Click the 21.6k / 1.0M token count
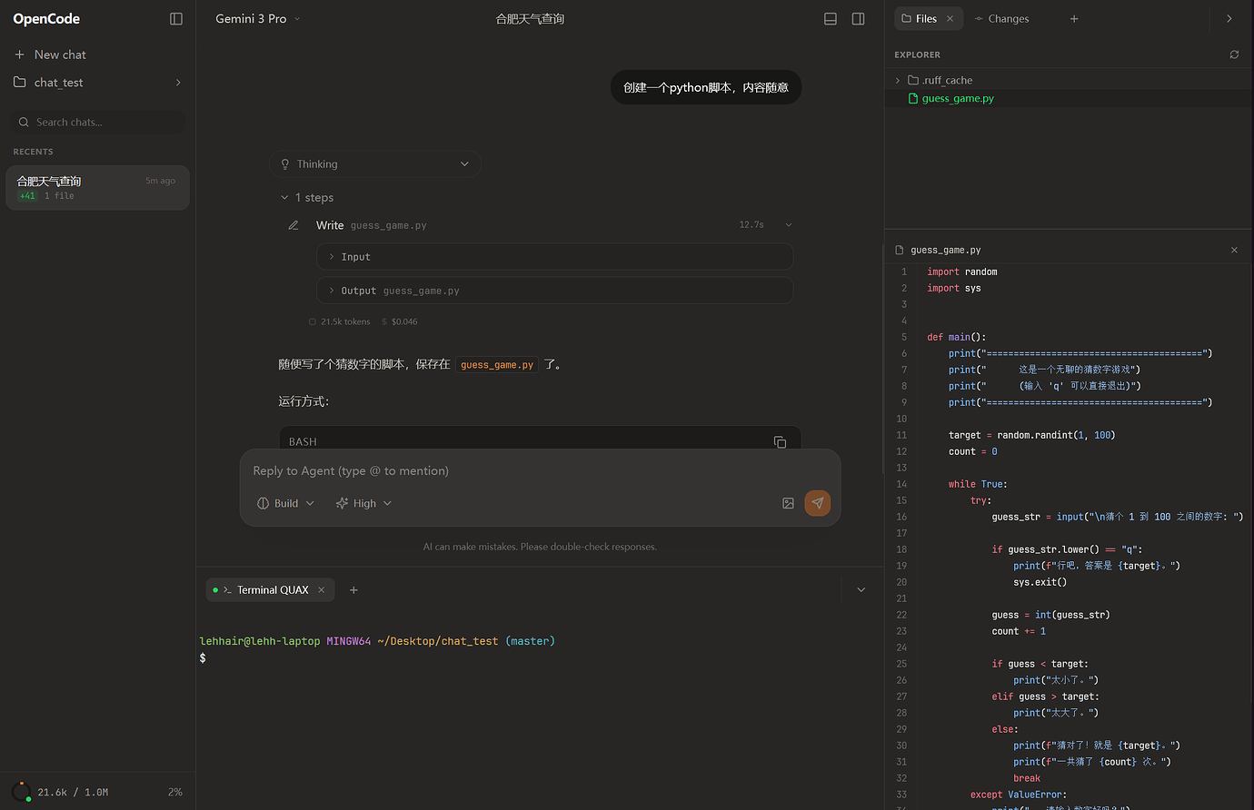This screenshot has width=1254, height=810. [x=73, y=793]
